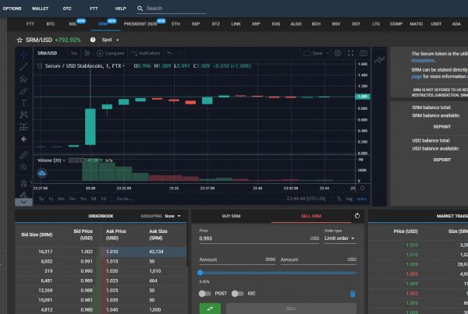Enable the IOC order toggle
This screenshot has width=468, height=314.
click(x=238, y=294)
